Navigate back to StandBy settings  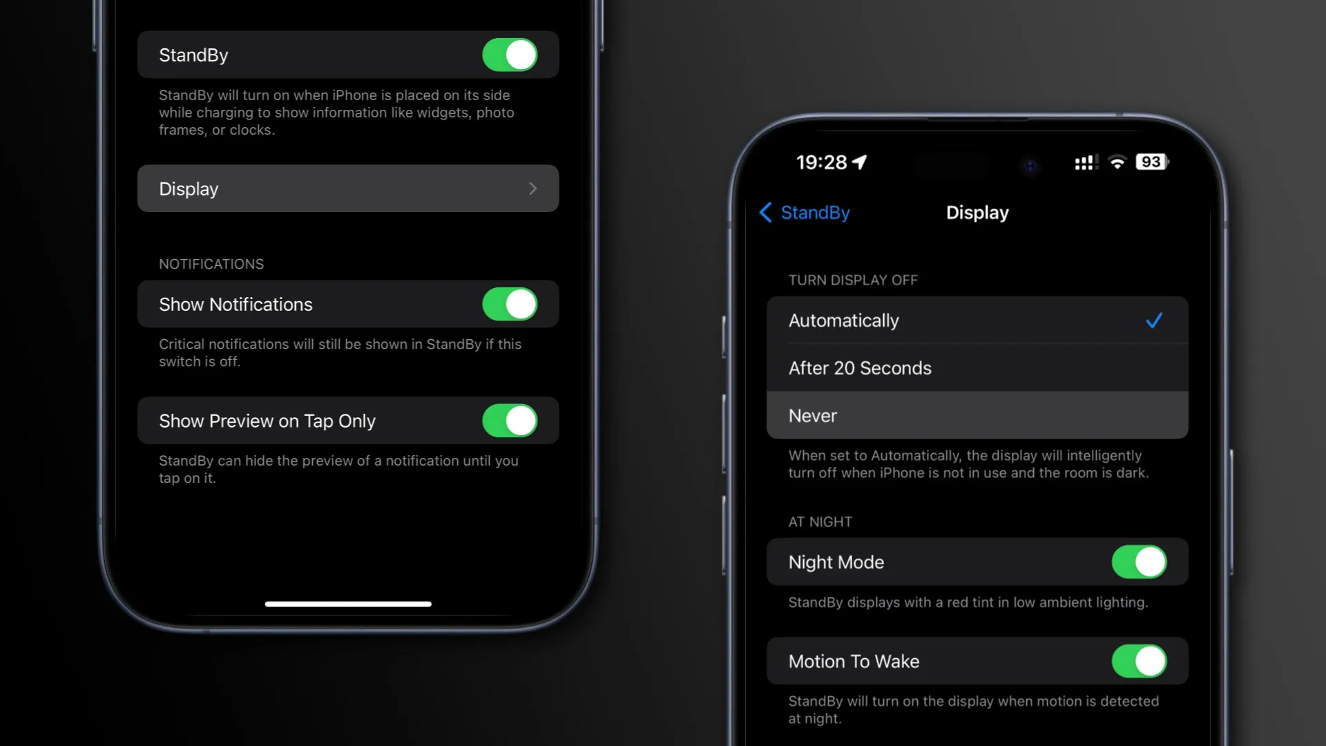click(x=803, y=211)
